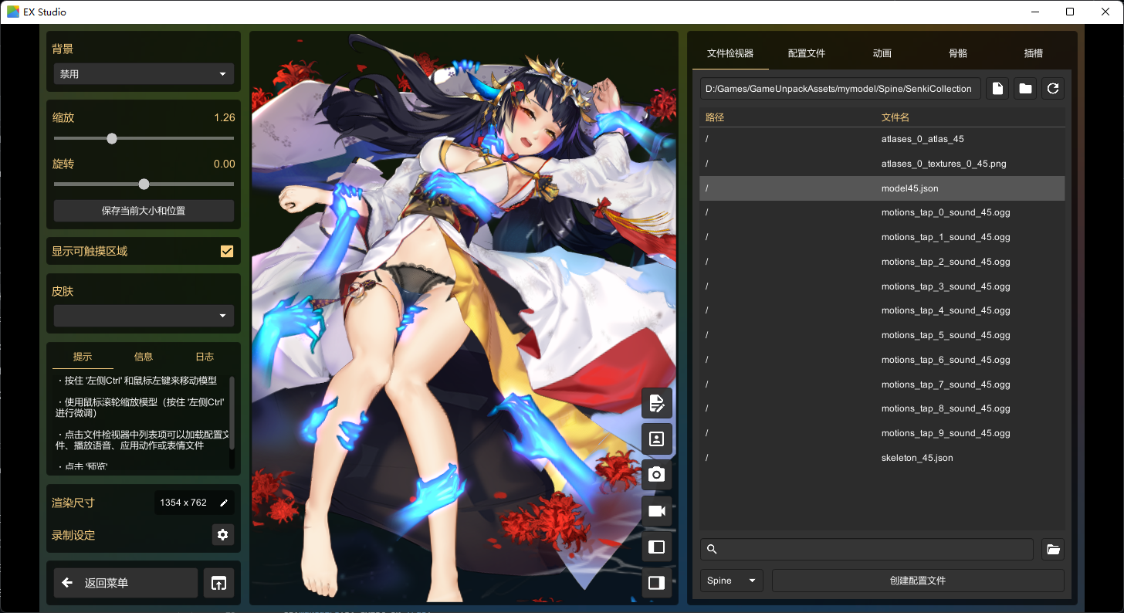Image resolution: width=1124 pixels, height=613 pixels.
Task: Select motions_tap_2_sound_45.ogg row
Action: [882, 262]
